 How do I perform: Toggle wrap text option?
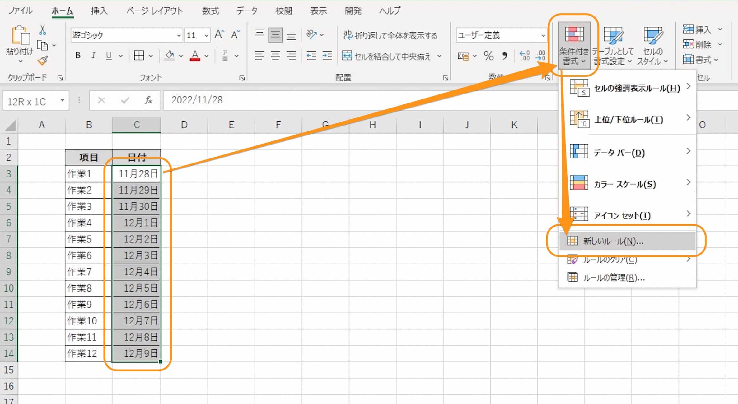pyautogui.click(x=390, y=35)
